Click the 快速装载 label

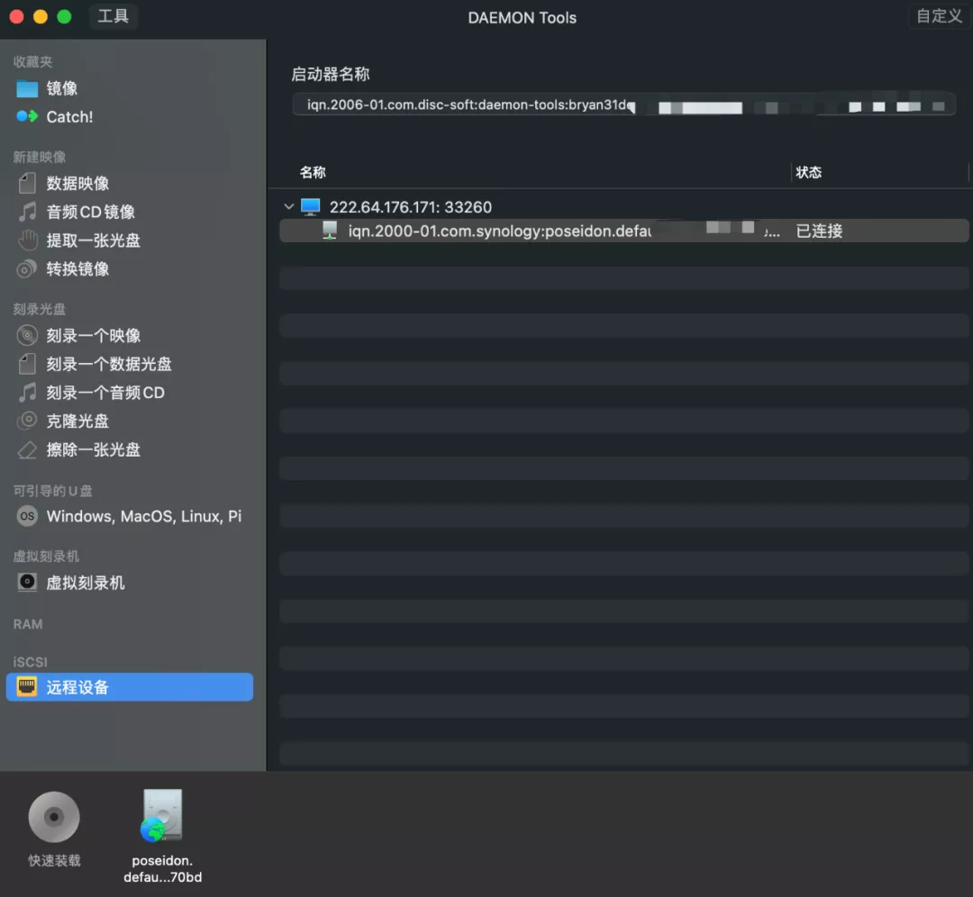(54, 860)
